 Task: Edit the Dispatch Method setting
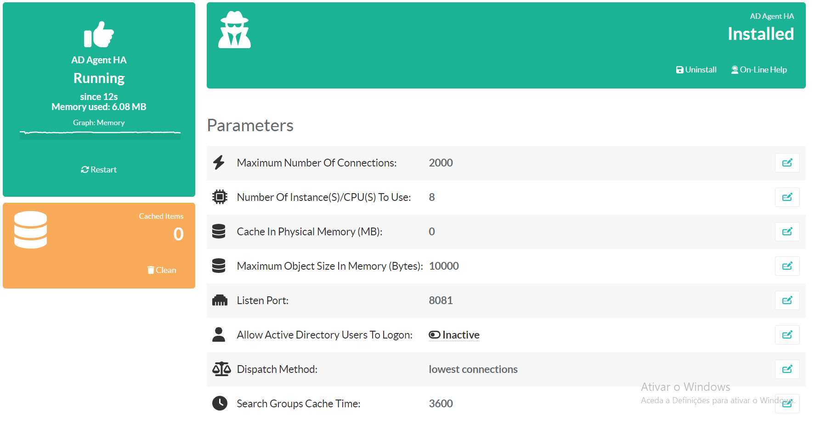click(787, 369)
